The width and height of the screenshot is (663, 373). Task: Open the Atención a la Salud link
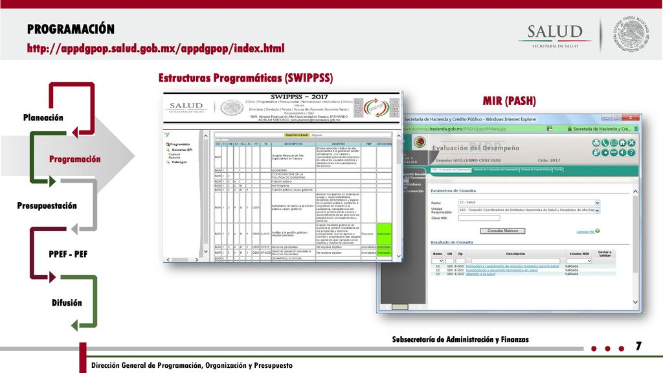tap(480, 274)
